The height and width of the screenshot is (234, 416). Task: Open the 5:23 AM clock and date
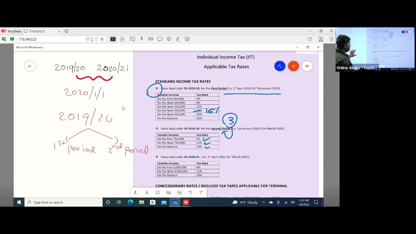pos(304,202)
